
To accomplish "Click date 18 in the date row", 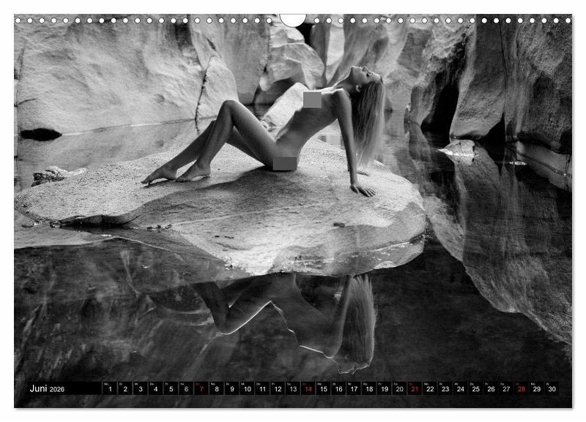I will pos(368,389).
